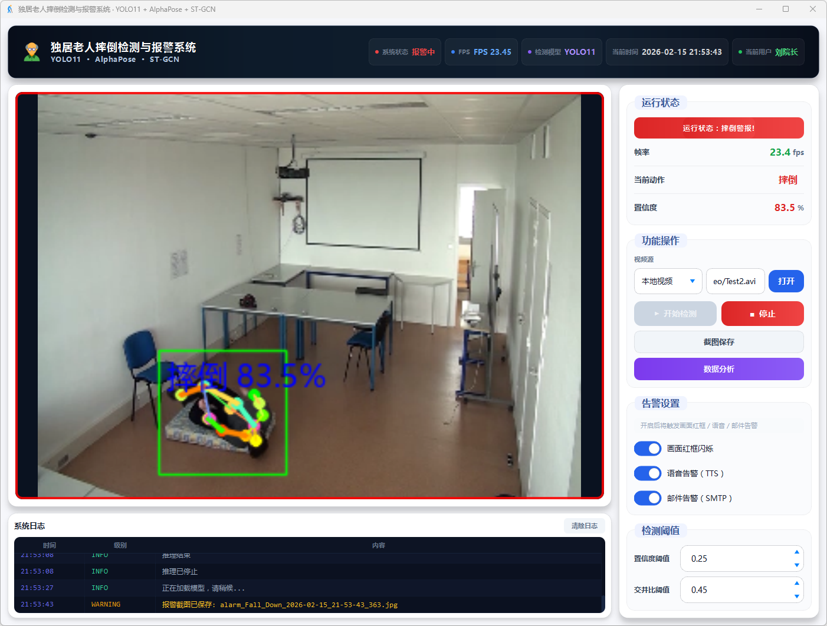This screenshot has height=626, width=827.
Task: Click the FPS 23.45 status chip
Action: coord(481,52)
